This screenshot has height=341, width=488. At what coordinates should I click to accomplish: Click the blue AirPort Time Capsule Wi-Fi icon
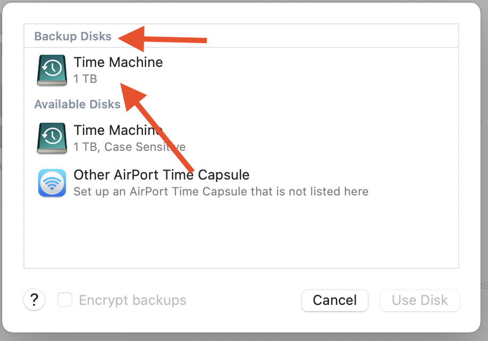click(52, 183)
